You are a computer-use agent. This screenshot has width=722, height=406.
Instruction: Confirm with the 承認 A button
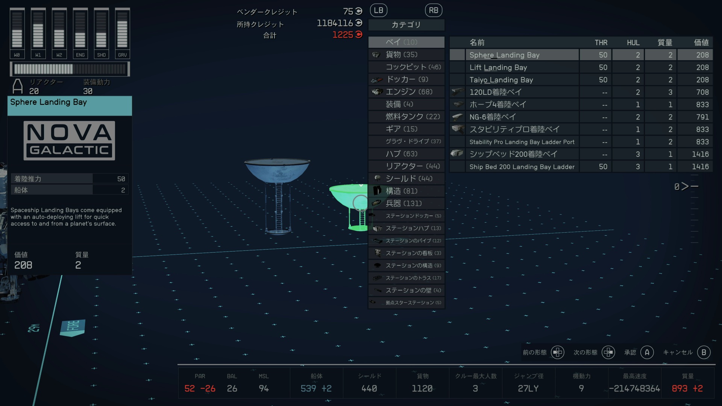click(647, 352)
